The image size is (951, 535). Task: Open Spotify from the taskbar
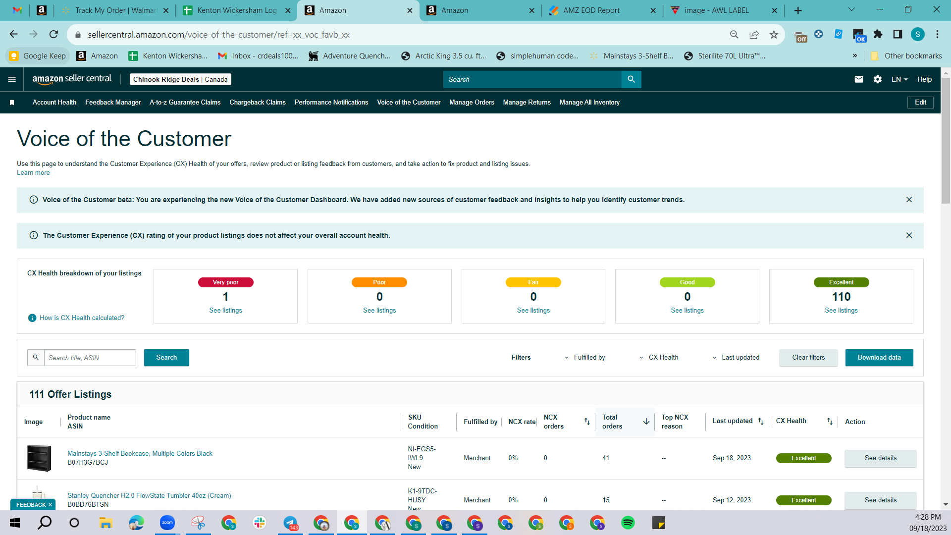(628, 523)
